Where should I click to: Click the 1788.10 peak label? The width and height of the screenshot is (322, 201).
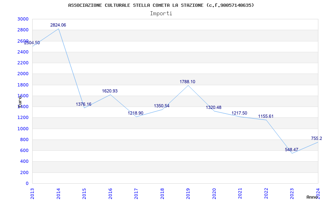point(188,82)
